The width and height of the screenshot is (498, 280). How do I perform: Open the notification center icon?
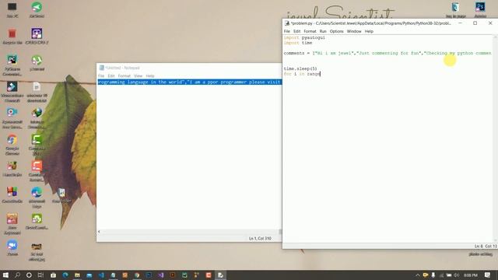pyautogui.click(x=488, y=275)
